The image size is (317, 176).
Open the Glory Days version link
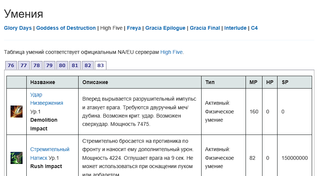click(x=18, y=28)
